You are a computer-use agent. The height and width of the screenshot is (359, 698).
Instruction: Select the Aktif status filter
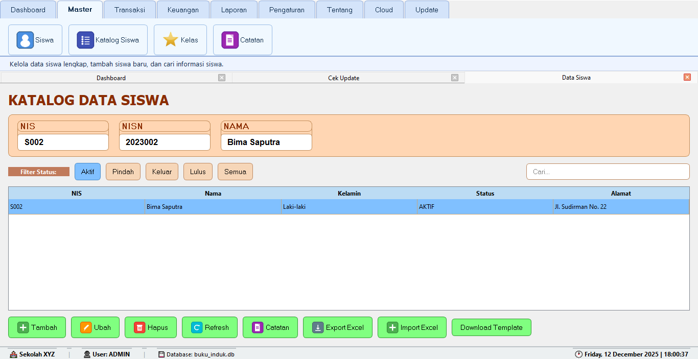(x=87, y=172)
